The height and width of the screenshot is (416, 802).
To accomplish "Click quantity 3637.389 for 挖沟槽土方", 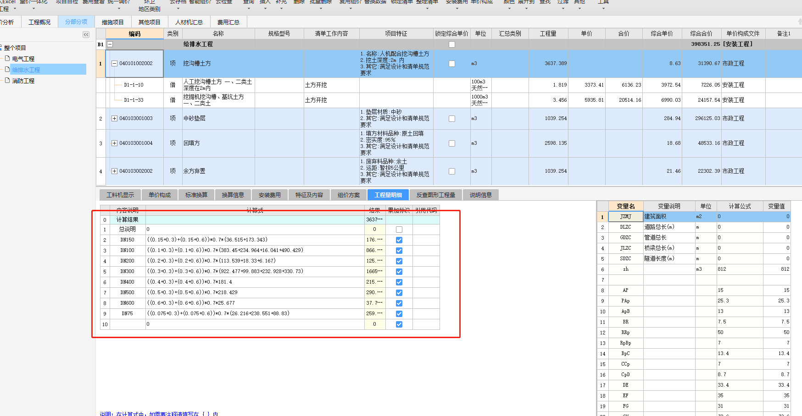I will (548, 64).
